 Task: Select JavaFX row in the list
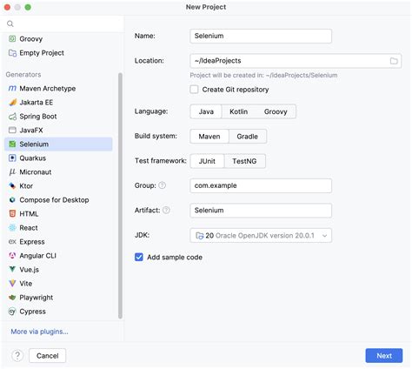[58, 131]
